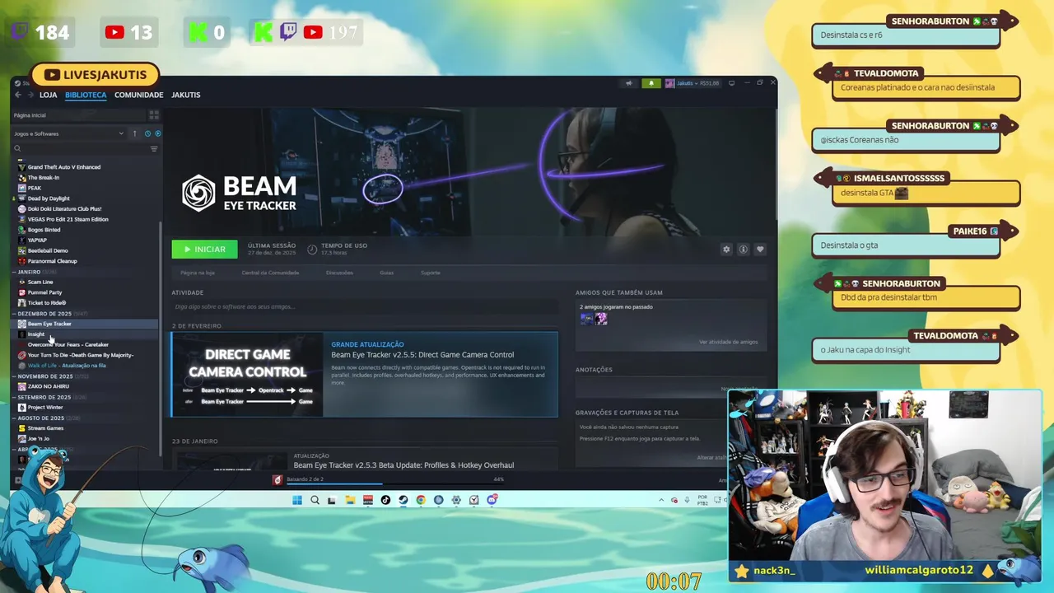Open the Discussões tab

[339, 273]
